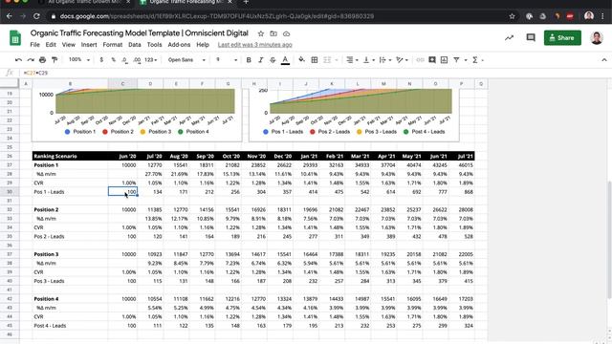Select row 30 header
The image size is (612, 344).
point(10,191)
